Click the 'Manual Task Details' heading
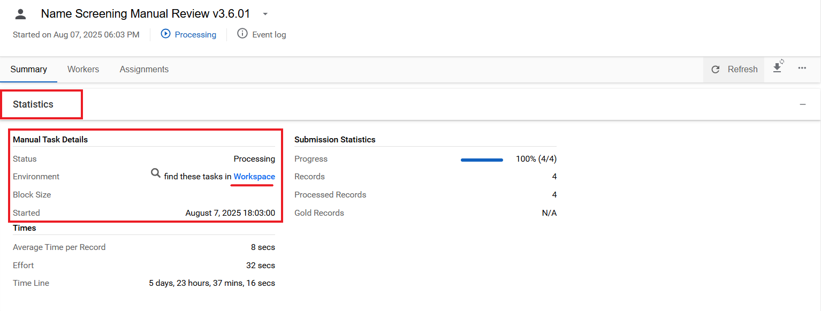Screen dimensions: 821x311 (x=50, y=140)
